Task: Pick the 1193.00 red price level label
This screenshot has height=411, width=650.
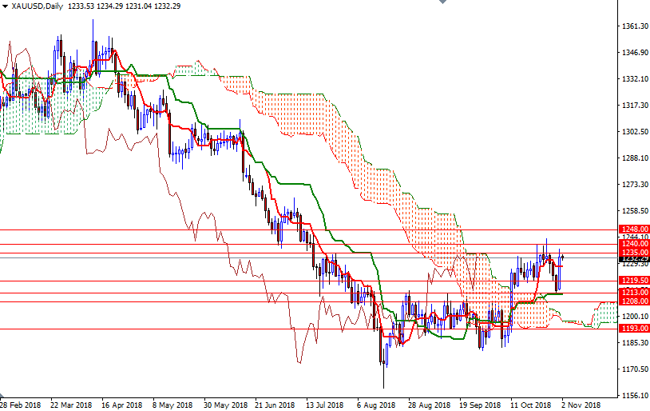Action: [x=633, y=329]
